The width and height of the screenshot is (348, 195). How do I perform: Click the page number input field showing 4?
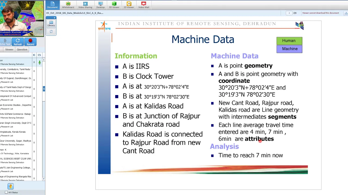pyautogui.click(x=289, y=13)
